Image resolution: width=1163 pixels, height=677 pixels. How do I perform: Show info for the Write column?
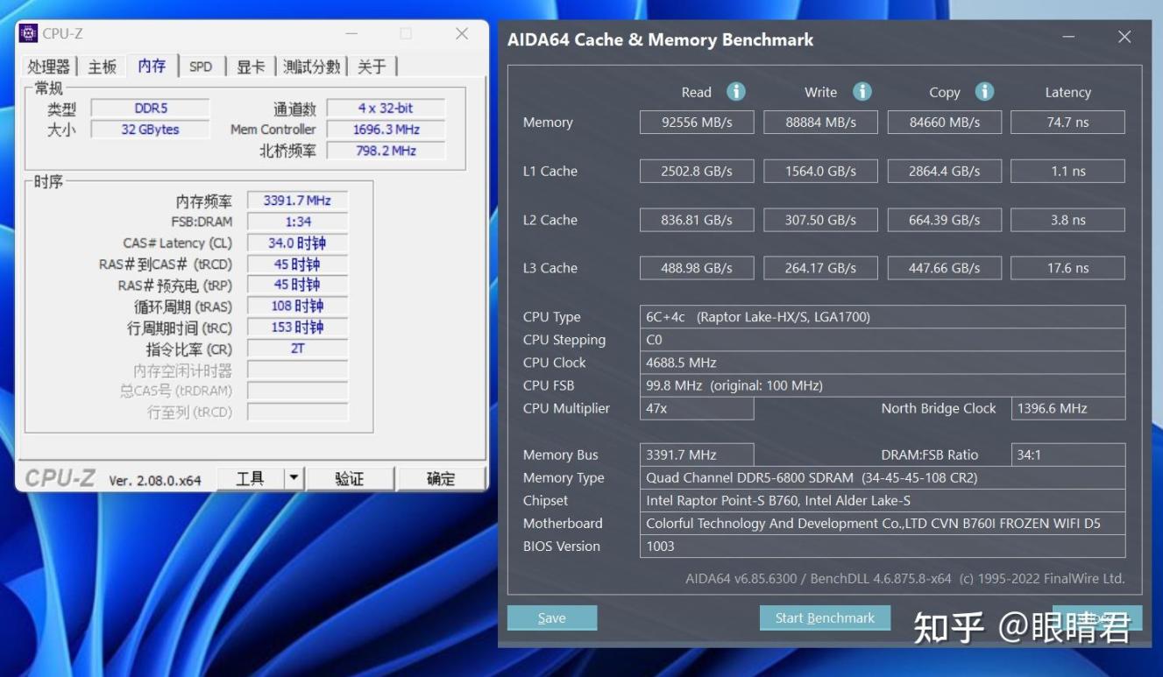[x=862, y=92]
